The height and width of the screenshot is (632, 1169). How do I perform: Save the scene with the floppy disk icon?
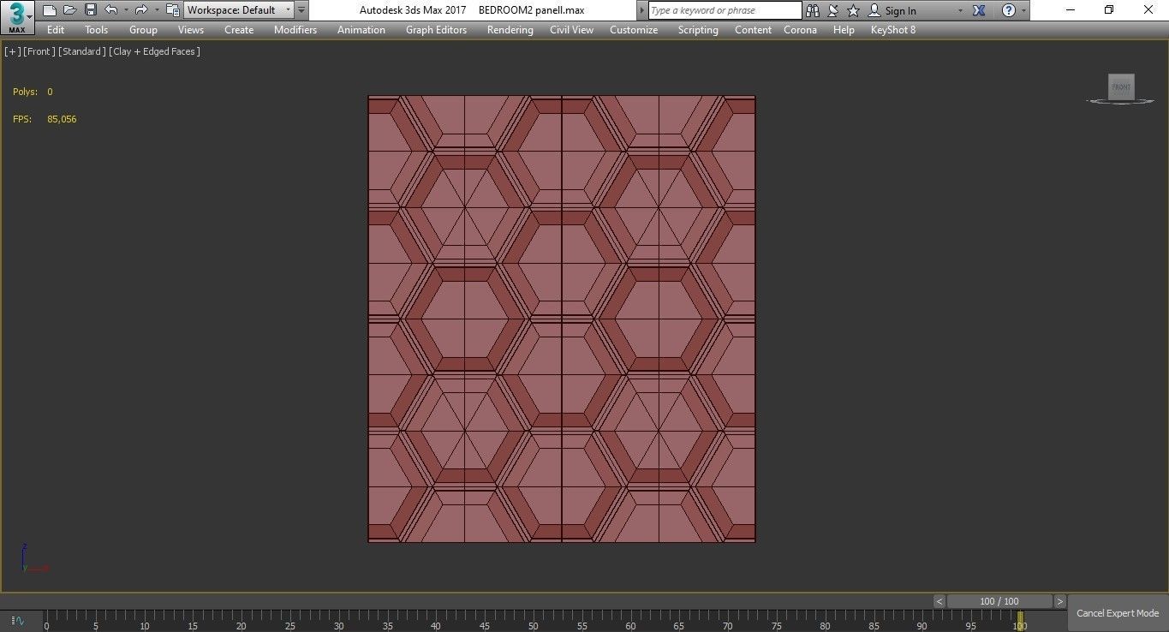pos(91,10)
